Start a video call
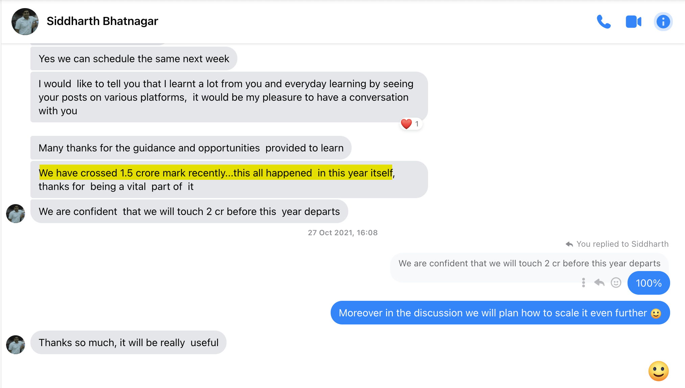 [x=633, y=22]
